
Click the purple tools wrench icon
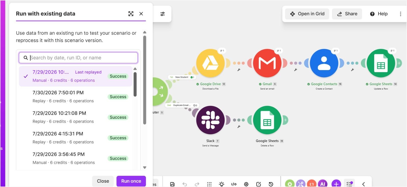pyautogui.click(x=301, y=184)
